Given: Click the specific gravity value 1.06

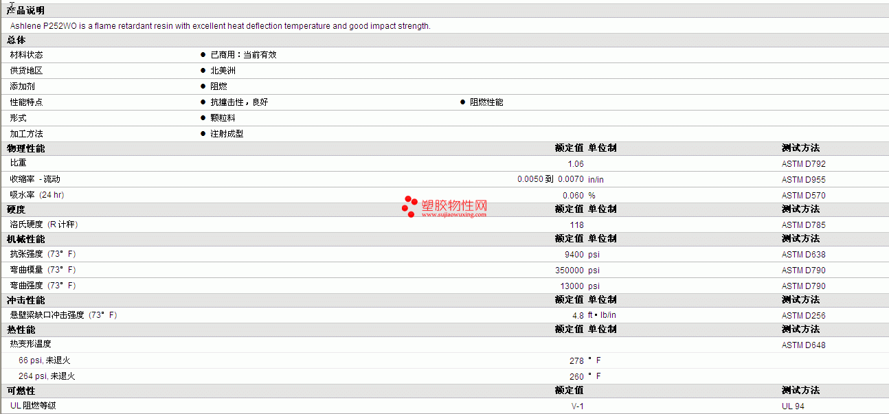Looking at the screenshot, I should point(576,164).
